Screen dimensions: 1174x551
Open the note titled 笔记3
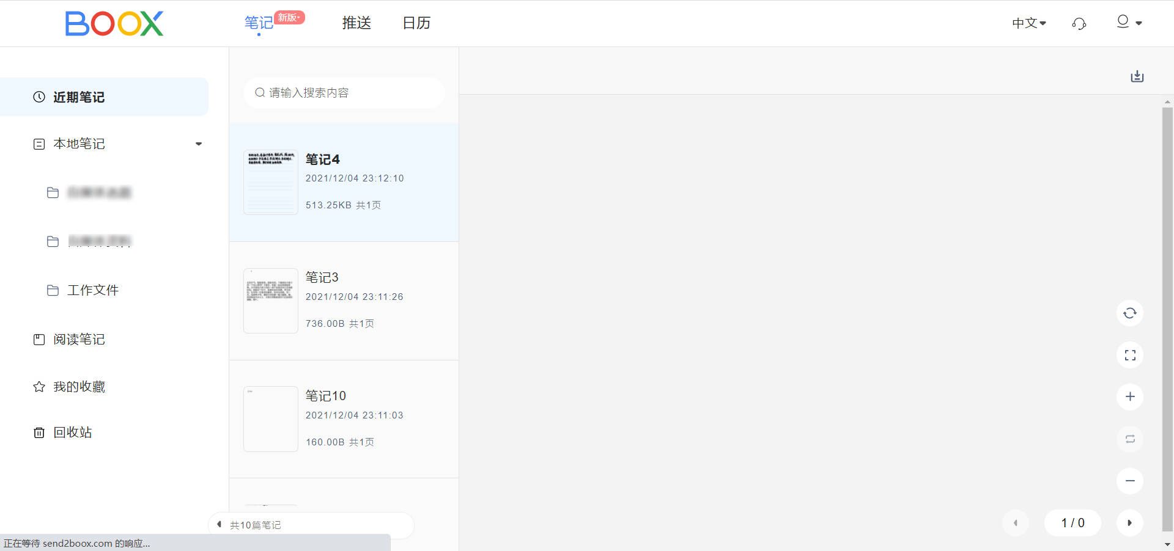[x=344, y=301]
